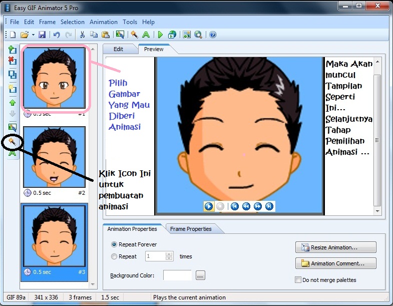Click the Insert frame green plus icon
Image resolution: width=393 pixels, height=306 pixels.
click(x=13, y=50)
